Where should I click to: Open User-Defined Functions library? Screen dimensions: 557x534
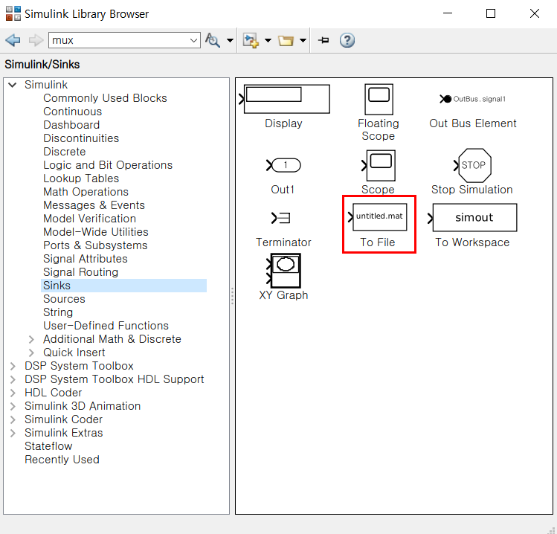106,326
